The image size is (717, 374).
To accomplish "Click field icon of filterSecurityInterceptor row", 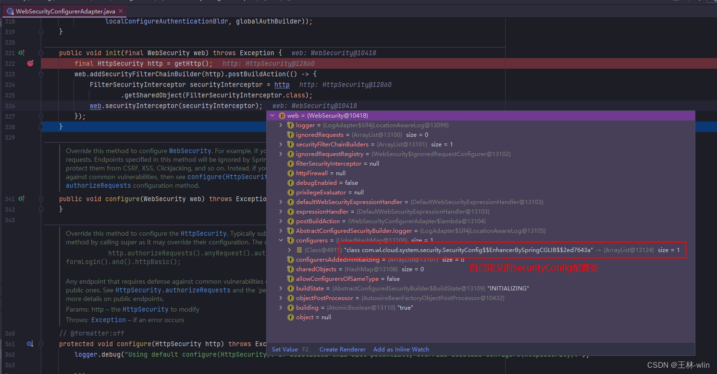I will [x=290, y=164].
